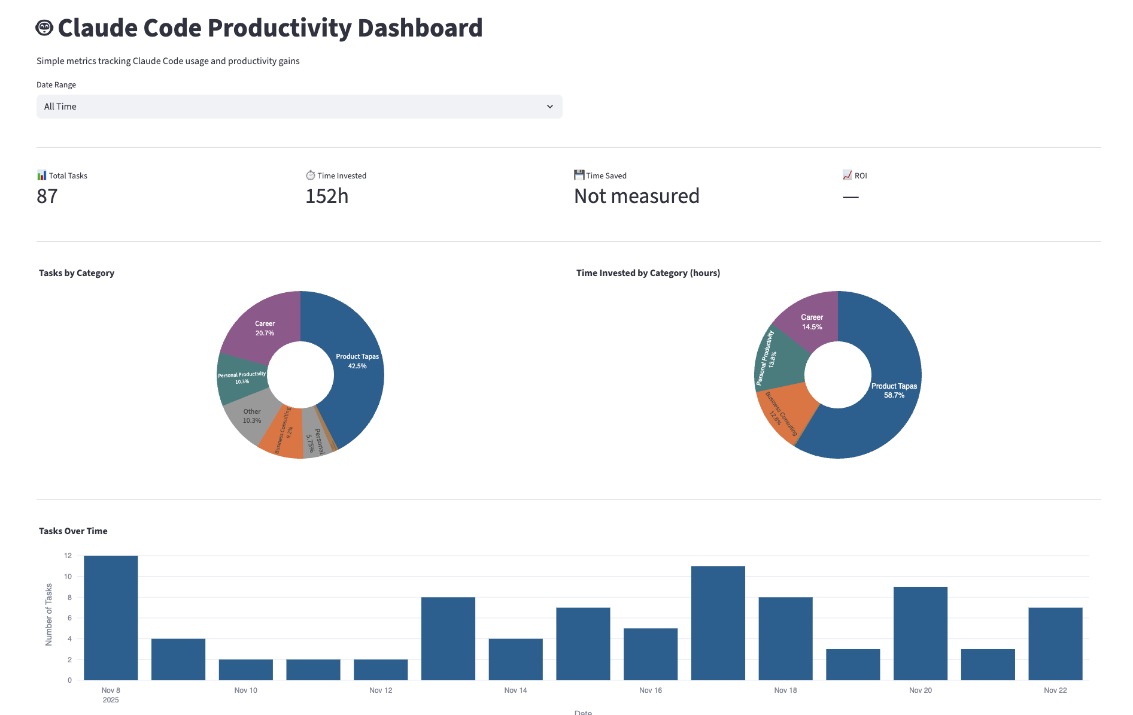1133x715 pixels.
Task: Click the bar above the Nov 20 label
Action: click(x=921, y=634)
